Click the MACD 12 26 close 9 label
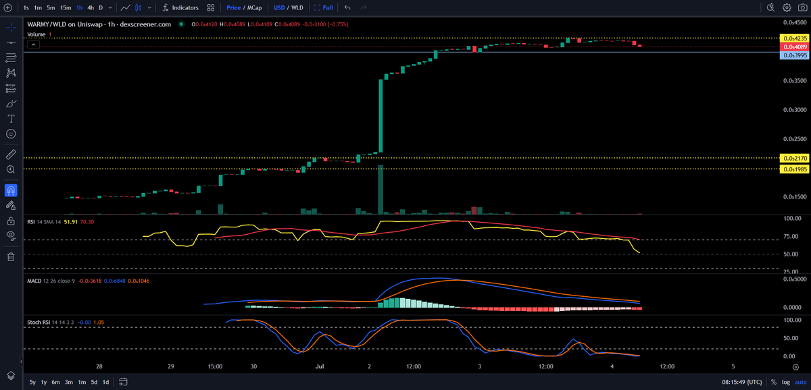 [51, 280]
